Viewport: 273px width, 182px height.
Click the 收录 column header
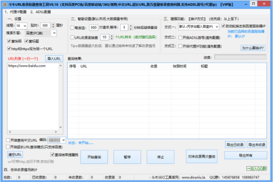coord(160,66)
